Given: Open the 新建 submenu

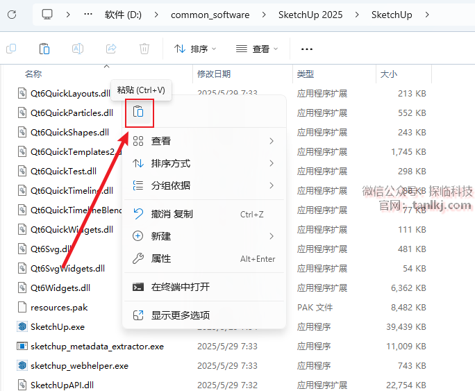Looking at the screenshot, I should [x=204, y=236].
